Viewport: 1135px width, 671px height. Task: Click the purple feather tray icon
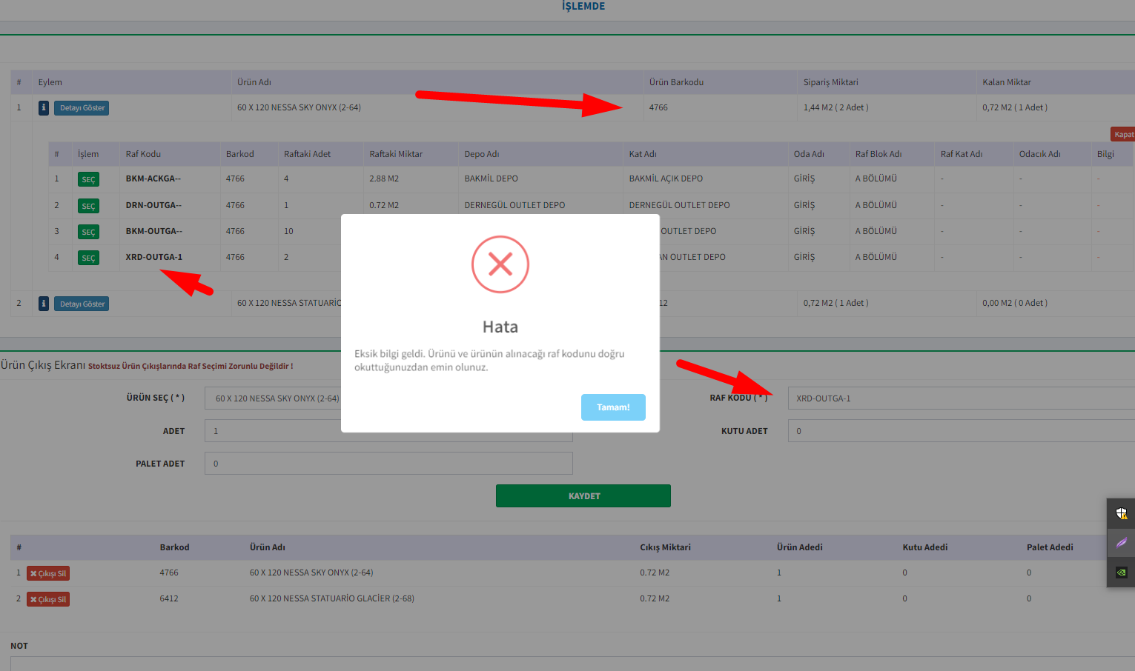point(1121,543)
